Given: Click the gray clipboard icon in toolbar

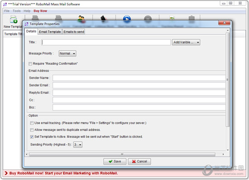Looking at the screenshot, I should pyautogui.click(x=192, y=18).
